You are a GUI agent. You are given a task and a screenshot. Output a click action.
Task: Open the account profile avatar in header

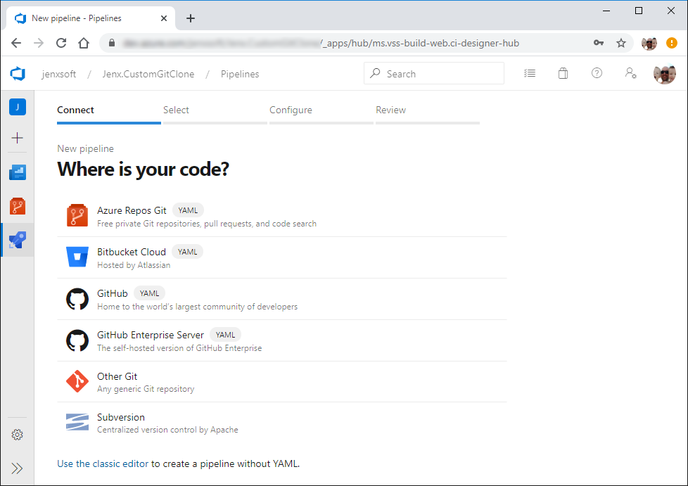coord(664,74)
